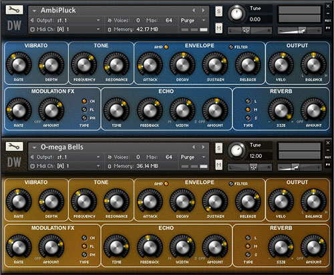The image size is (334, 275).
Task: Select CH modulation type in O-mega Bells
Action: coord(84,238)
